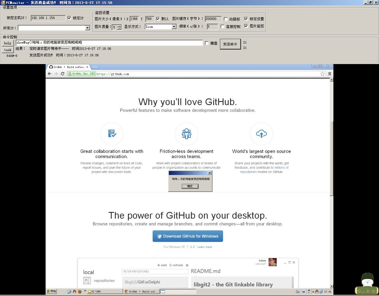Click the 发送命令 button
This screenshot has height=296, width=379.
[230, 44]
